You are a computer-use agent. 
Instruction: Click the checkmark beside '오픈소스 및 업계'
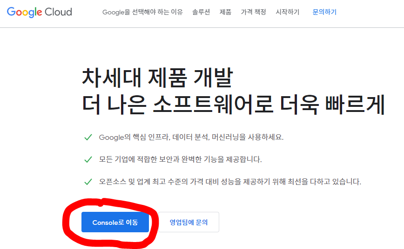(x=88, y=182)
